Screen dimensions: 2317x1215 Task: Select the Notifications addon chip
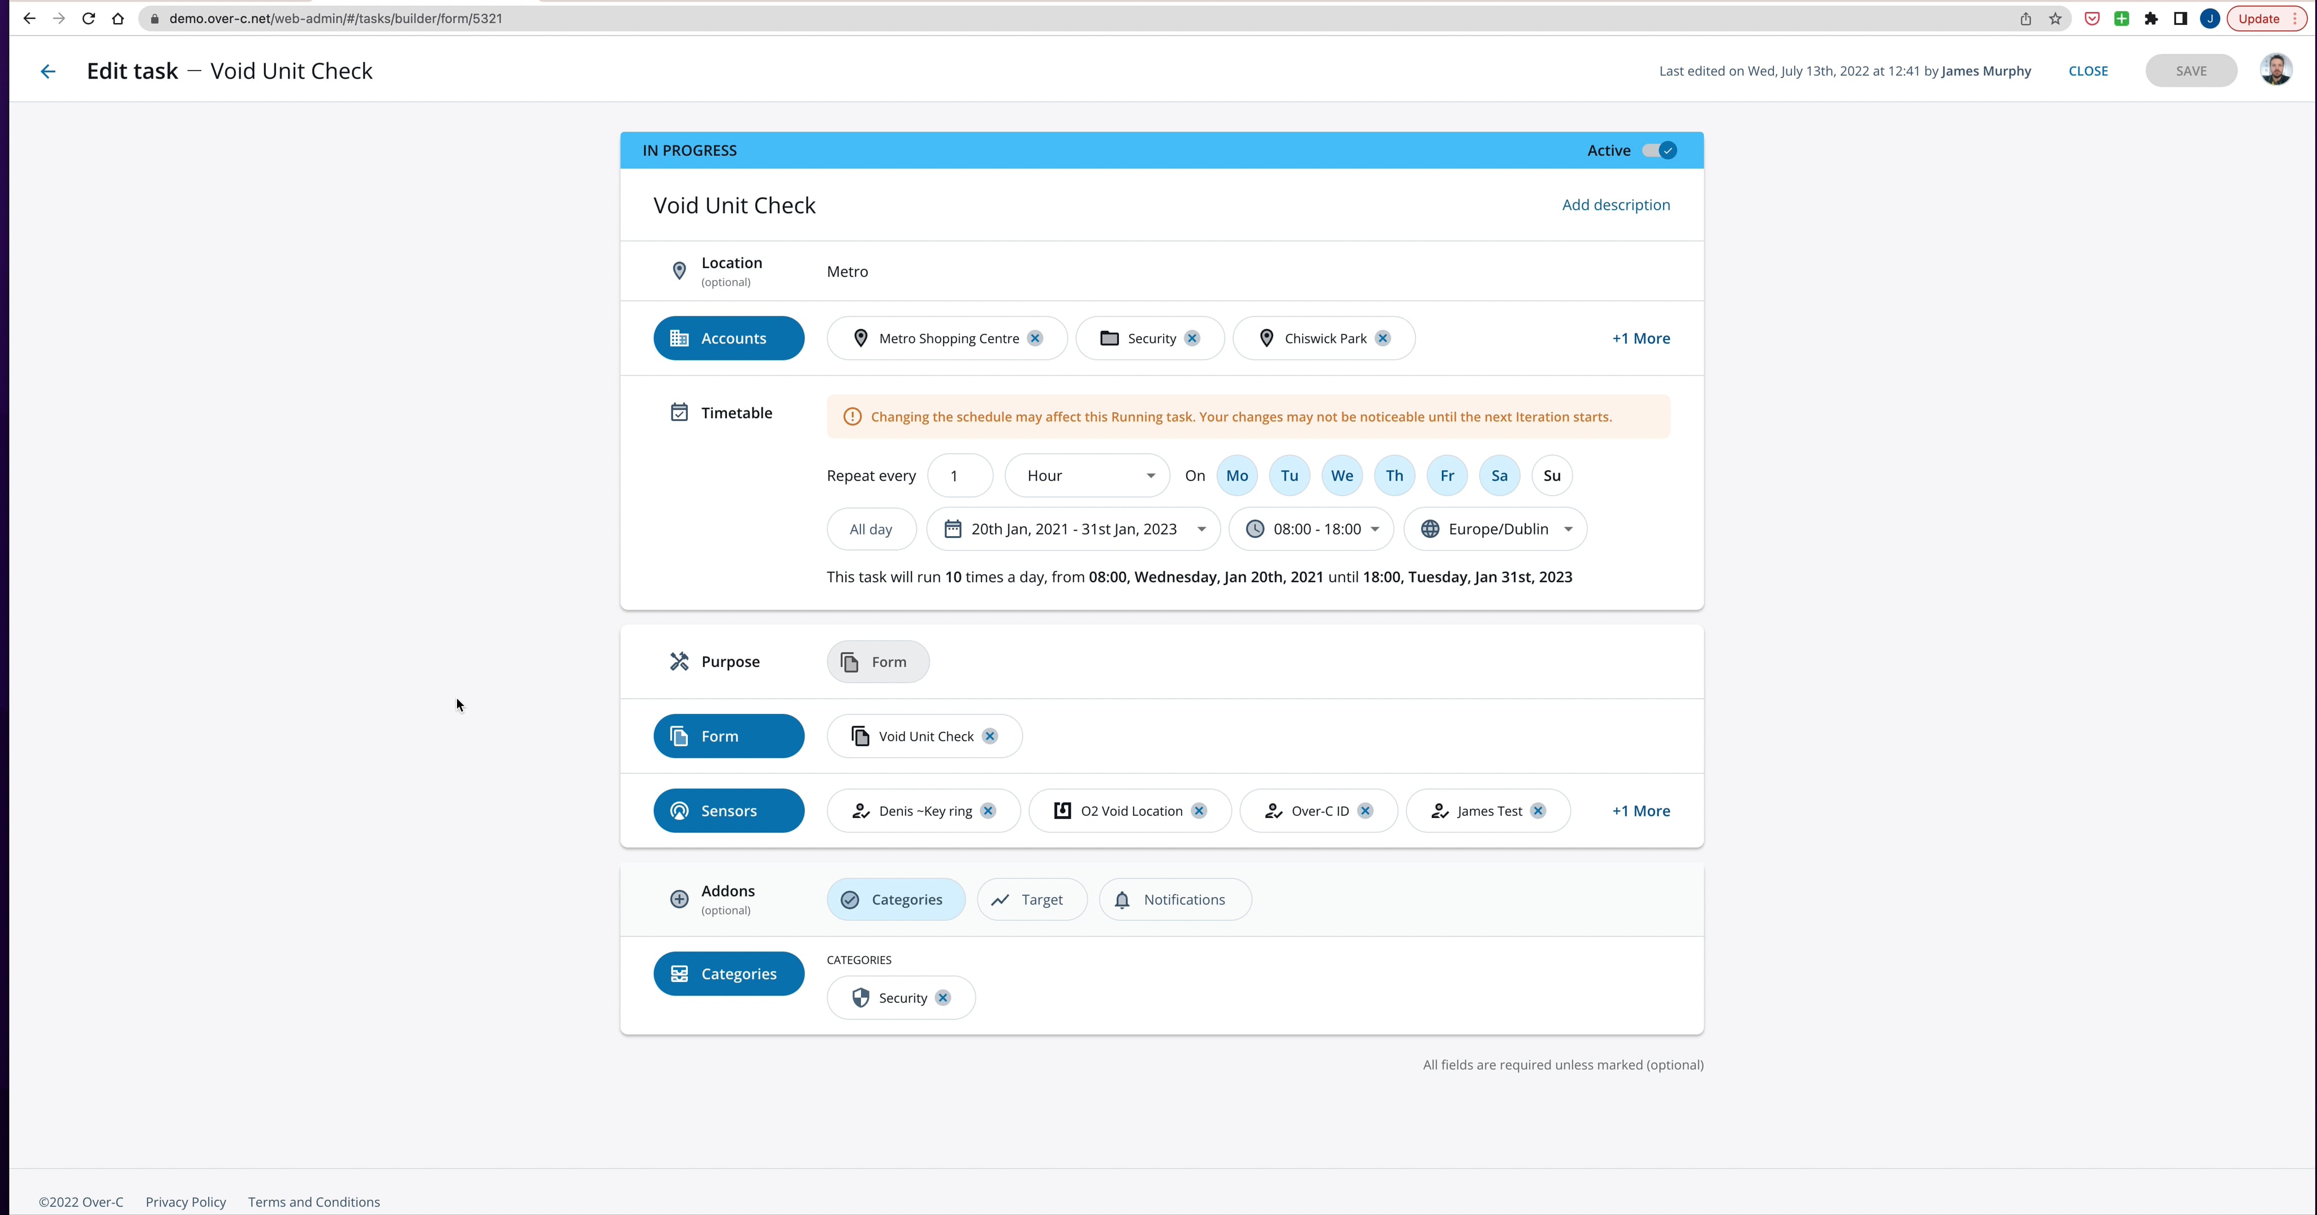[x=1175, y=899]
